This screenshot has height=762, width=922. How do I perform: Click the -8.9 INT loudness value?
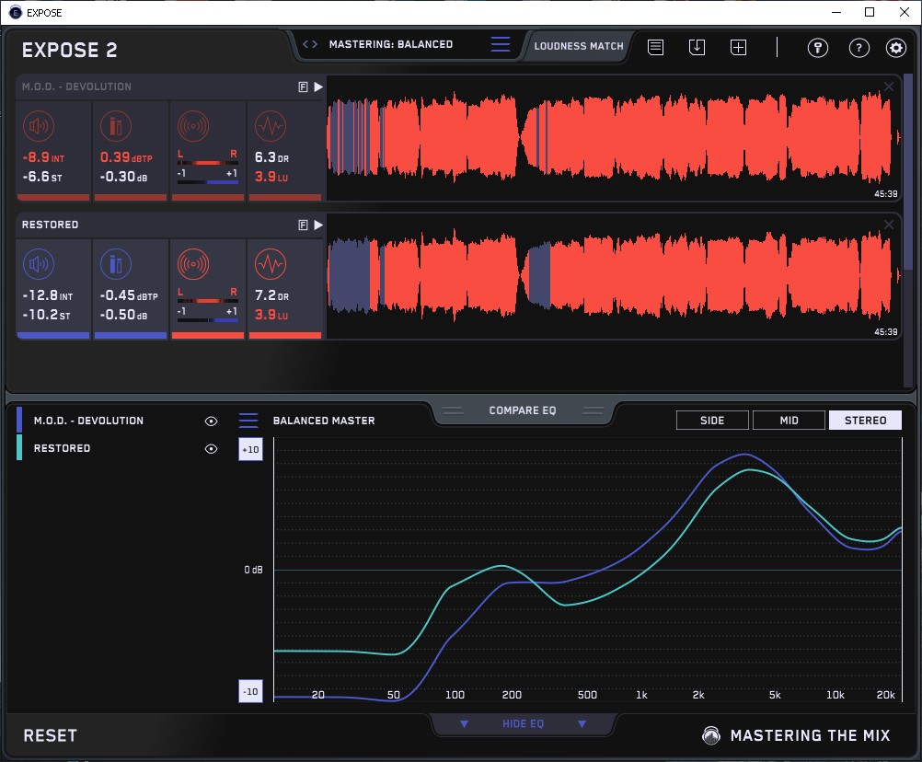pos(43,157)
